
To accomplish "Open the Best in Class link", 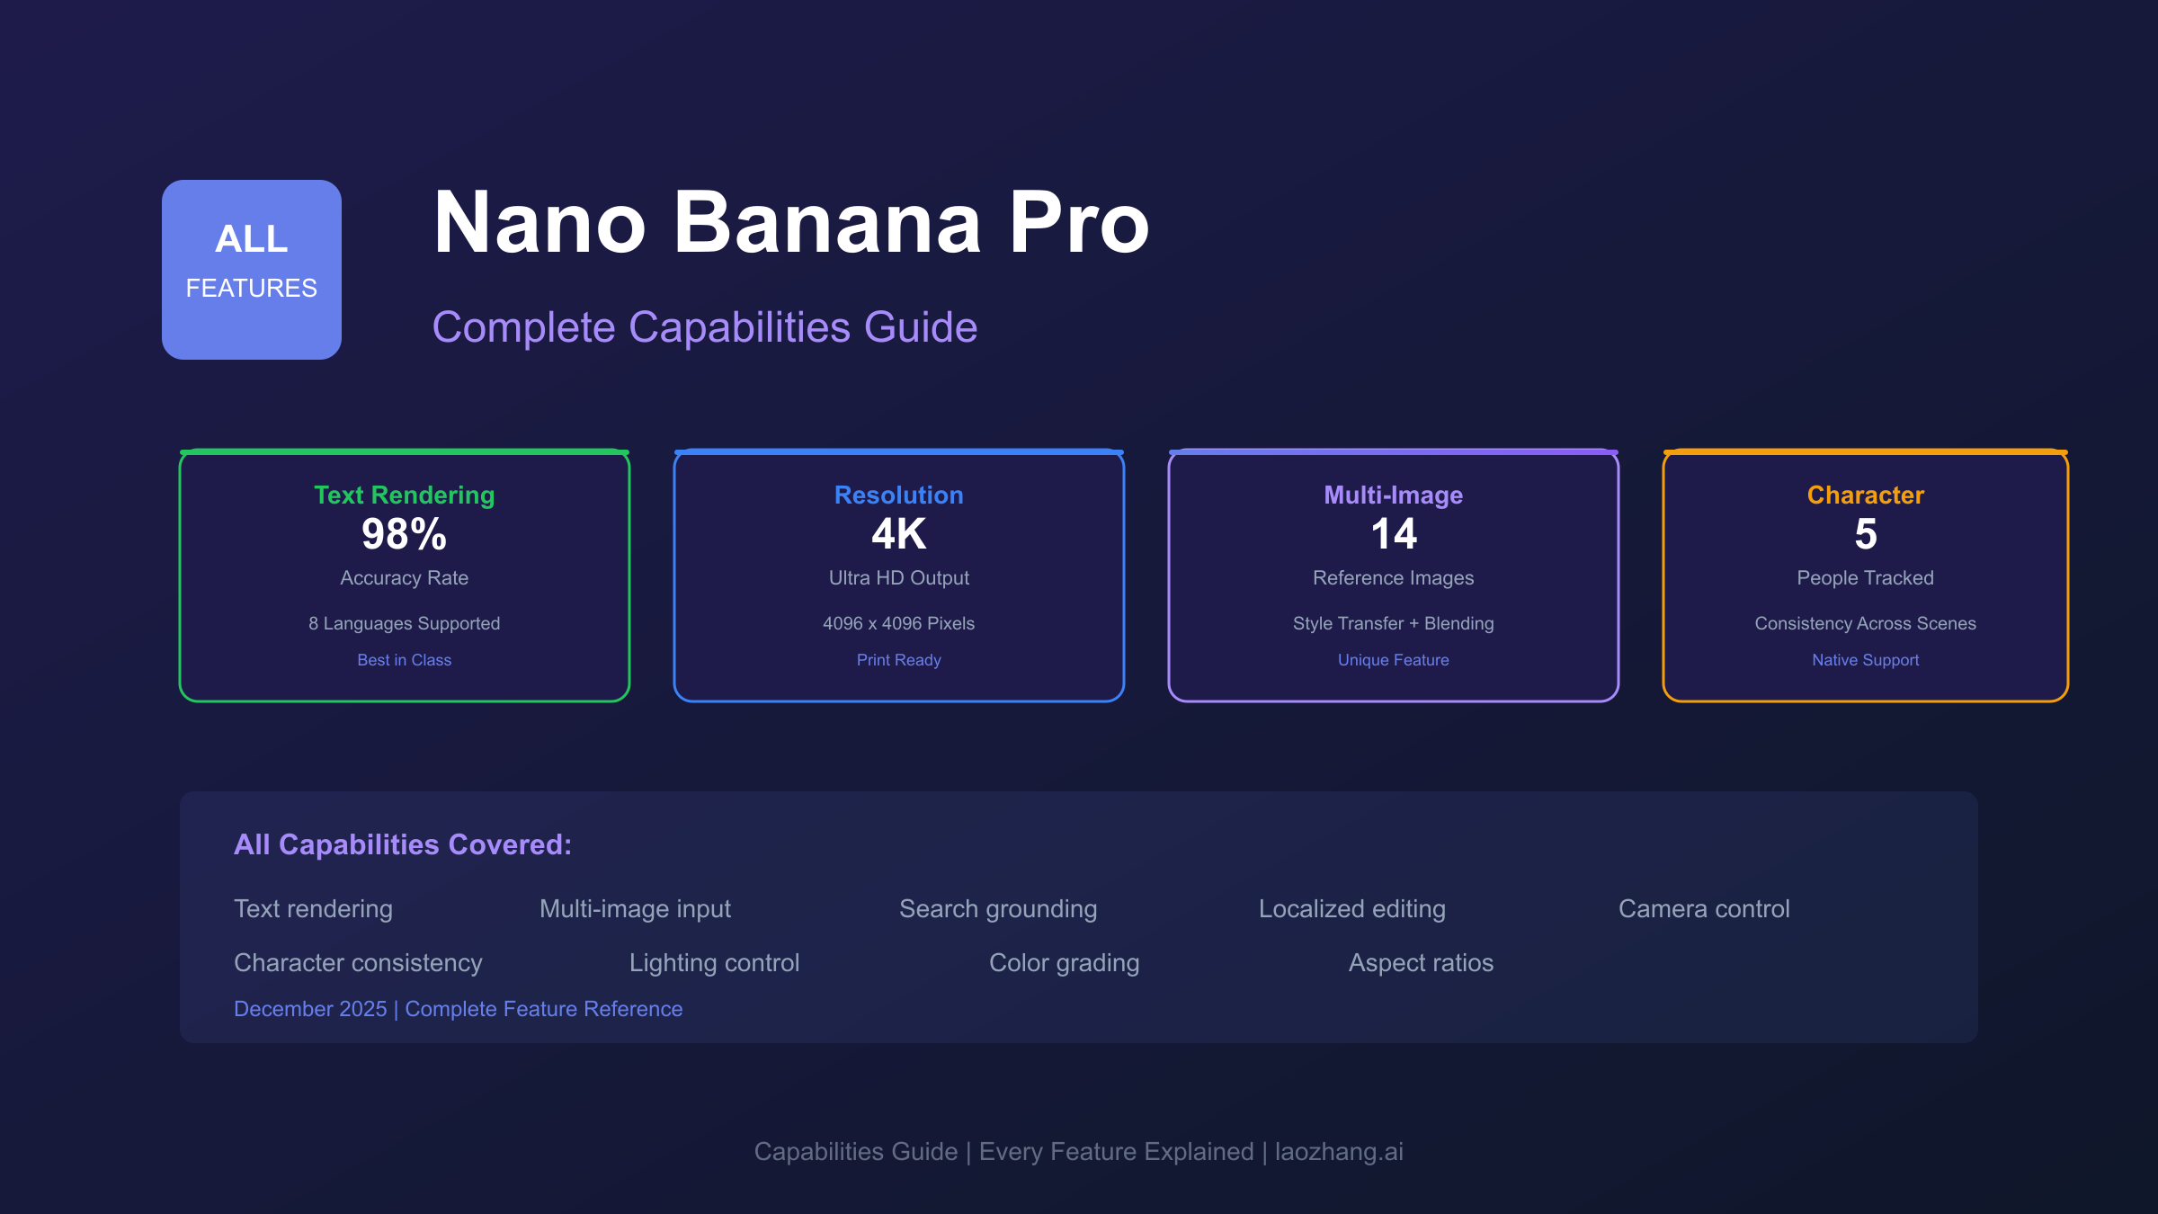I will (404, 660).
